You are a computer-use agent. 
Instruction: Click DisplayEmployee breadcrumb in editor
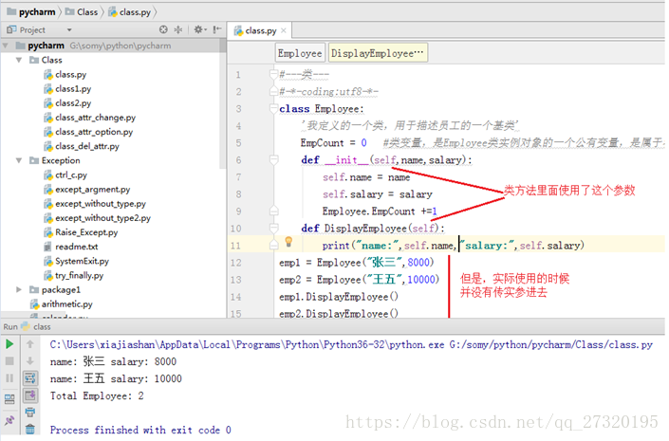coord(378,53)
